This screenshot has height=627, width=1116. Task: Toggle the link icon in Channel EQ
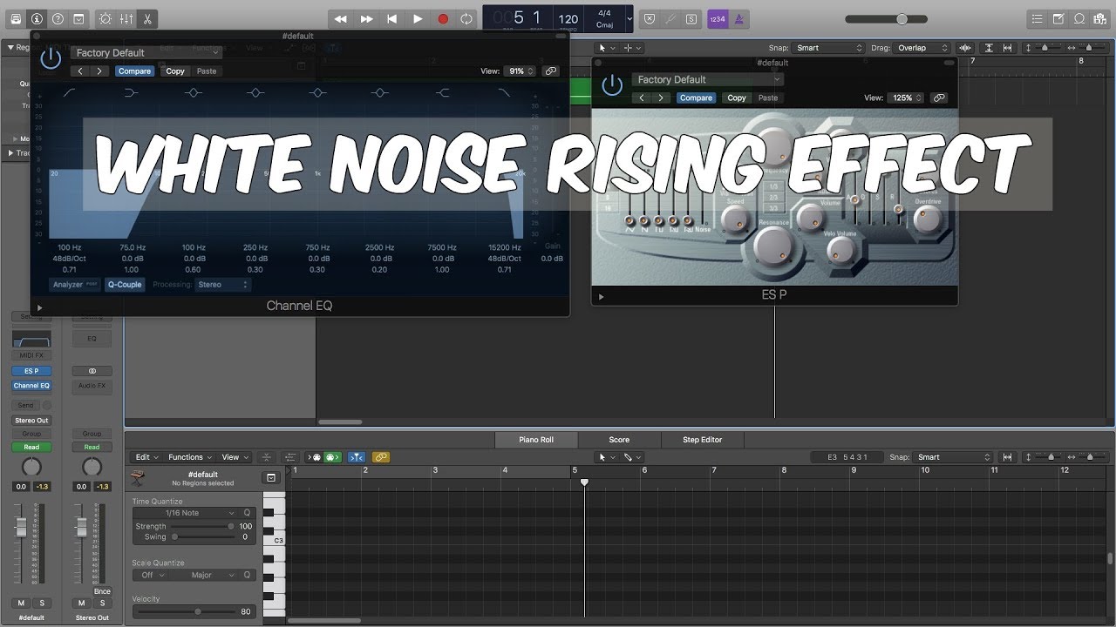pyautogui.click(x=550, y=71)
